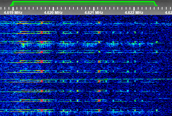The image size is (172, 116).
Task: Click the major tick above 4.621 MHz
Action: (94, 9)
